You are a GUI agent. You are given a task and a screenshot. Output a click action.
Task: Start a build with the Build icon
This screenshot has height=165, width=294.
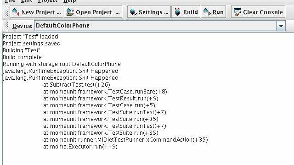(x=177, y=12)
